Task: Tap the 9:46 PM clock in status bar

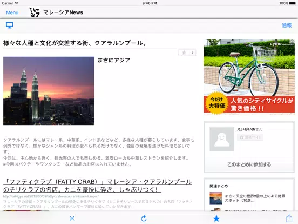Action: click(x=150, y=3)
